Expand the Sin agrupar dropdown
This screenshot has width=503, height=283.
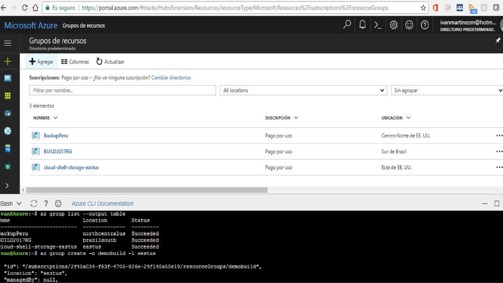coord(447,90)
